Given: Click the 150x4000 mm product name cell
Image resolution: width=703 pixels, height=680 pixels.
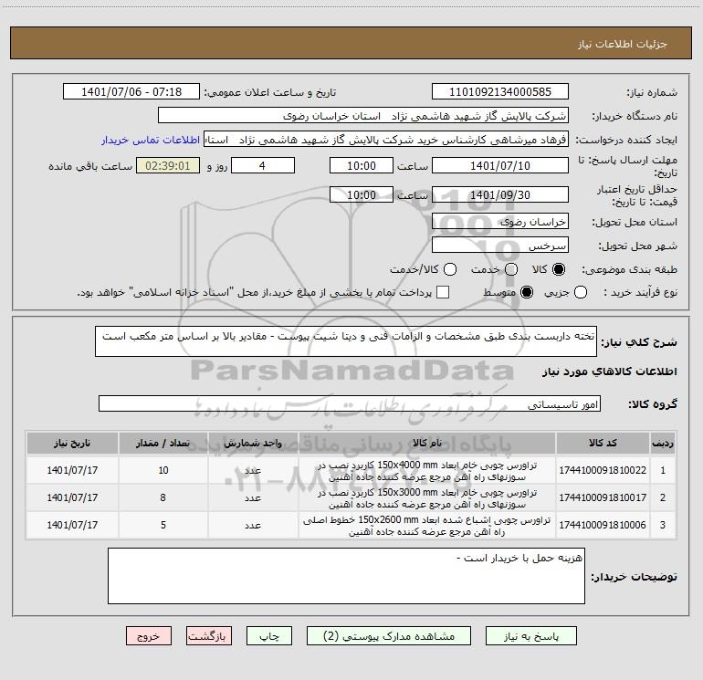Looking at the screenshot, I should click(427, 471).
